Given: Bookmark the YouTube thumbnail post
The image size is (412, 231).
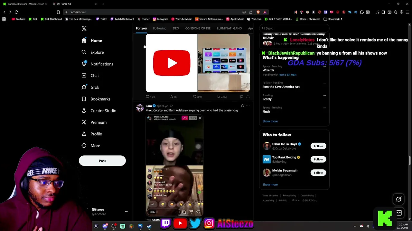Looking at the screenshot, I should coord(242,97).
